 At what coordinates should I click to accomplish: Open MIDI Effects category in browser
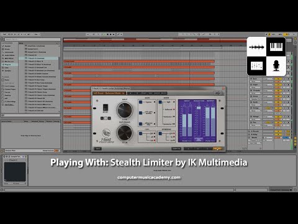tap(9, 58)
